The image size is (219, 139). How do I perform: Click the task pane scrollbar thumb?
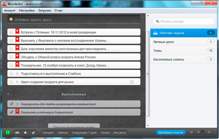[148, 74]
